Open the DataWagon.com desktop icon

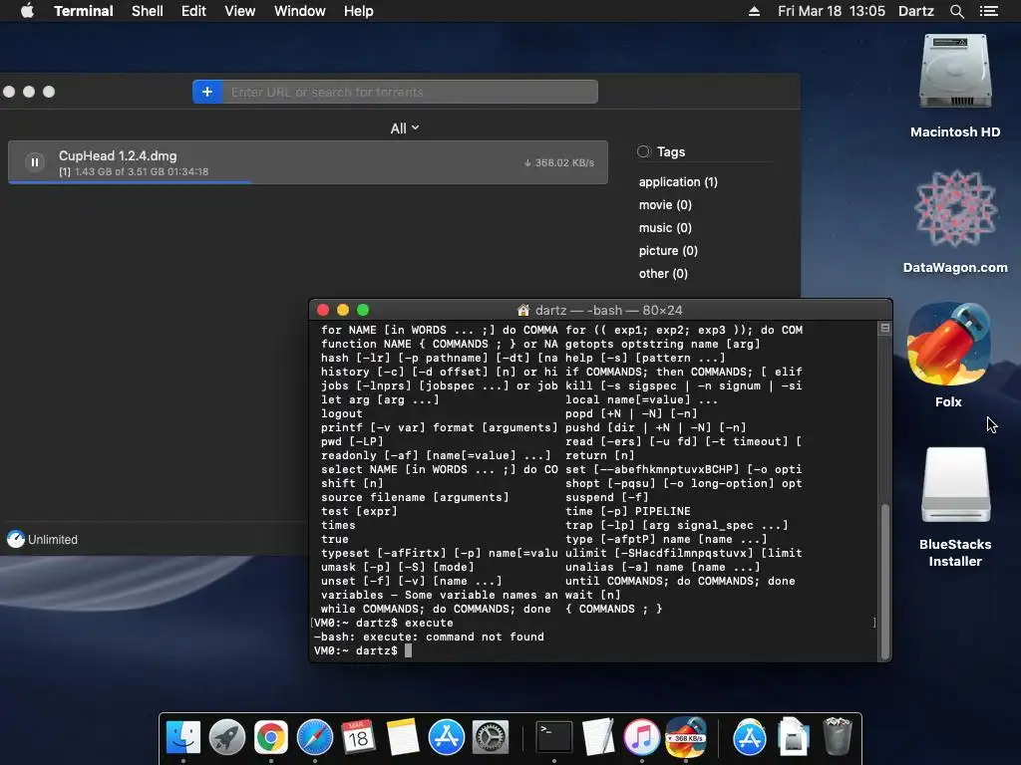point(954,208)
